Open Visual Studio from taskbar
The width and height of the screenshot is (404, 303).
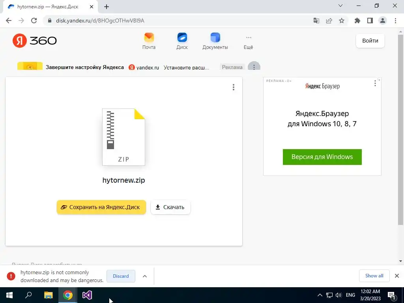click(87, 295)
